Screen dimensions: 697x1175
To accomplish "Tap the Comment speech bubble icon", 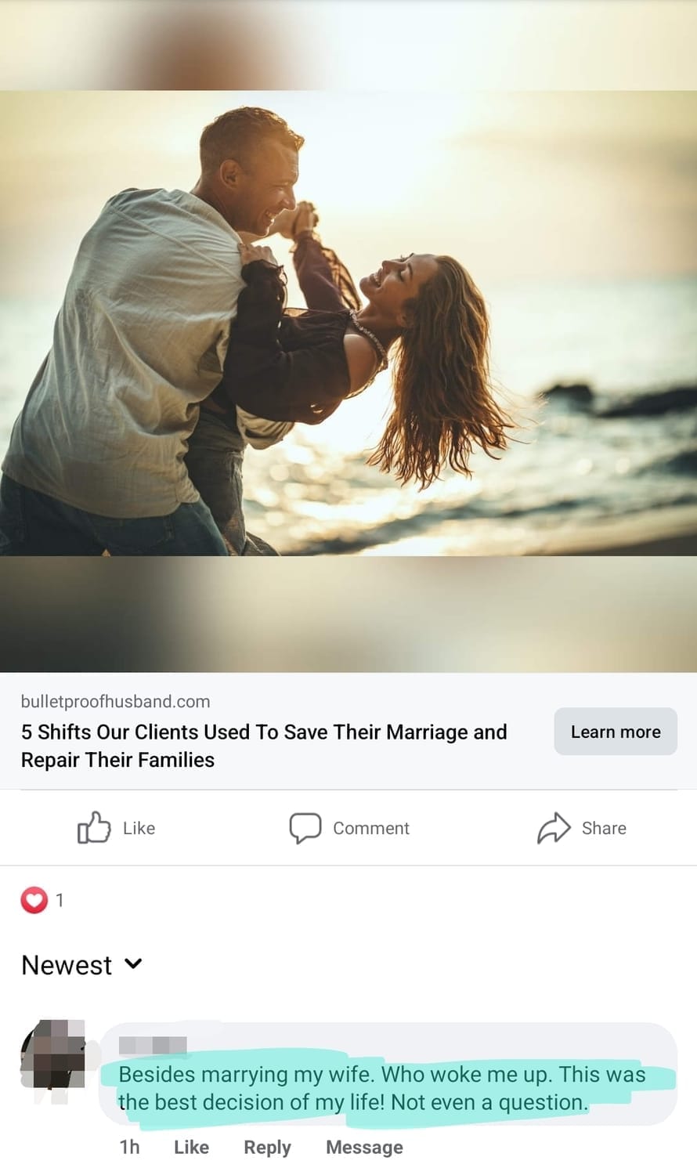I will coord(305,828).
